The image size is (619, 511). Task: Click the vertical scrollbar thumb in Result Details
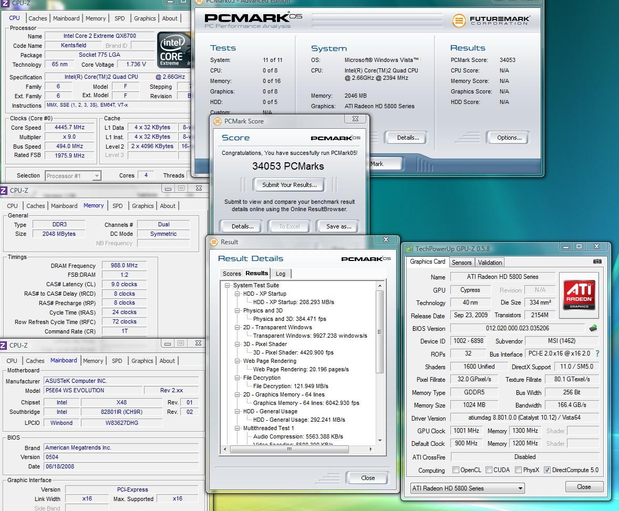click(379, 331)
